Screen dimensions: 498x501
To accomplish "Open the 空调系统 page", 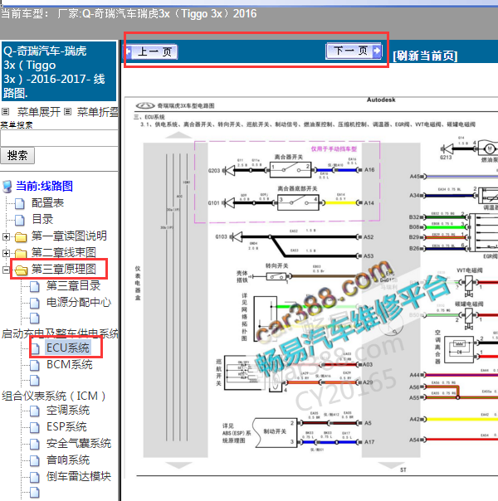I will [68, 411].
